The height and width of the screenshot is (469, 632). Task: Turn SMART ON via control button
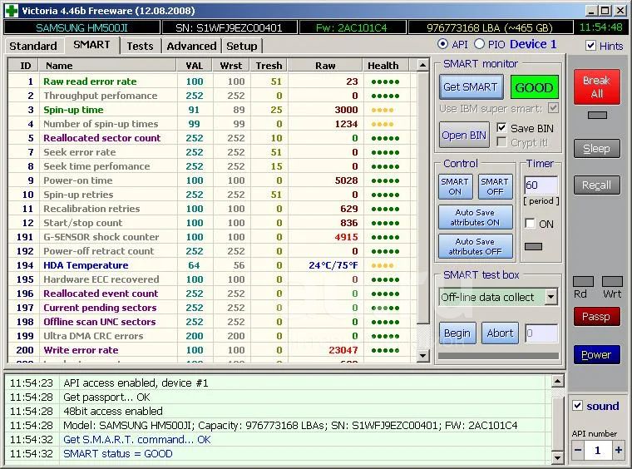click(455, 186)
